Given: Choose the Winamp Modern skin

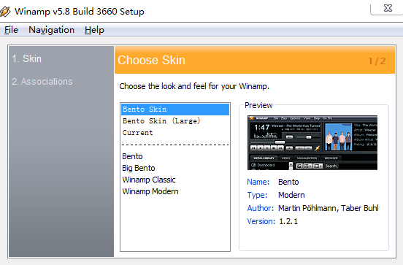Looking at the screenshot, I should 175,191.
